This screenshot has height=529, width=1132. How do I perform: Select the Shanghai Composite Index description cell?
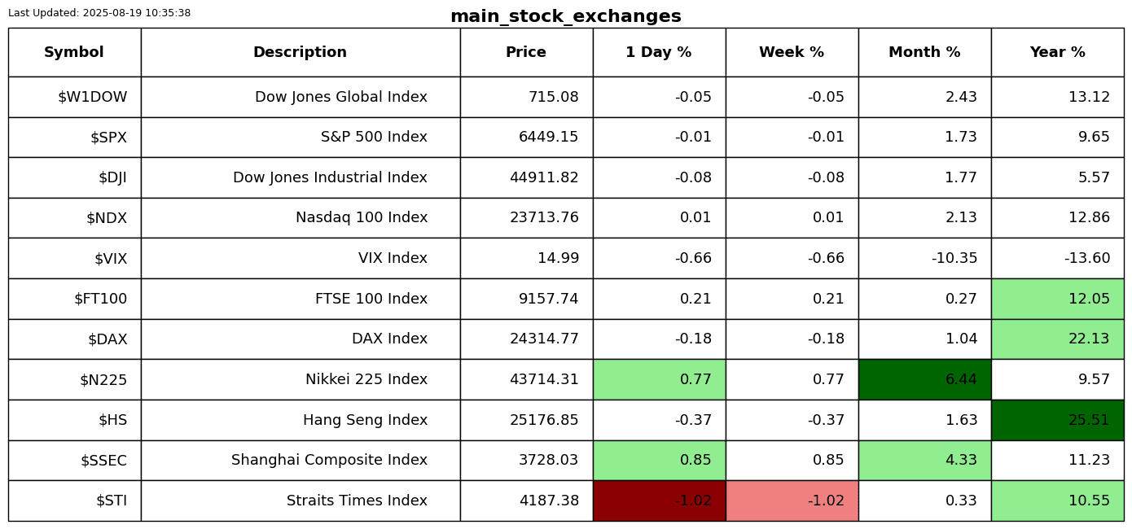(329, 461)
